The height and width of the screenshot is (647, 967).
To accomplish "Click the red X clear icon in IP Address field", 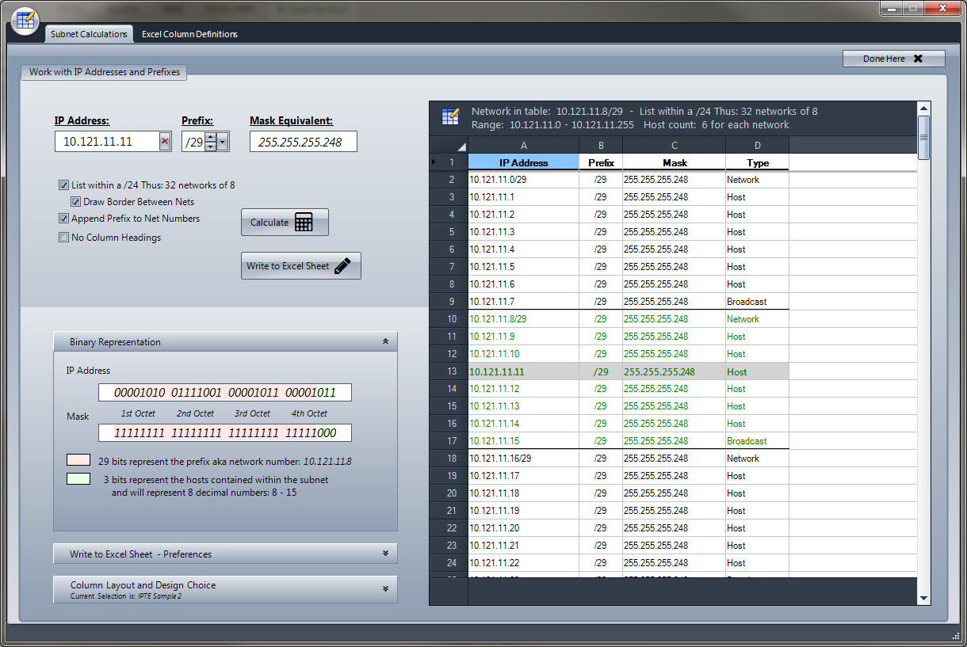I will [x=164, y=142].
